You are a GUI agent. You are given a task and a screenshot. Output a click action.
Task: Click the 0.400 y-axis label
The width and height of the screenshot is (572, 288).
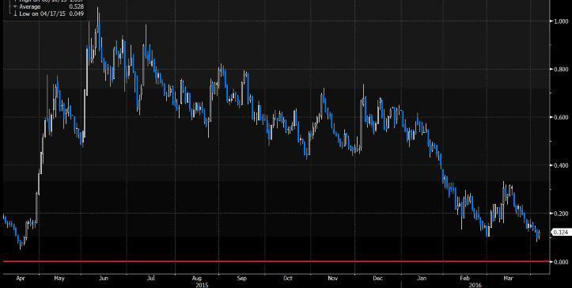[x=560, y=165]
